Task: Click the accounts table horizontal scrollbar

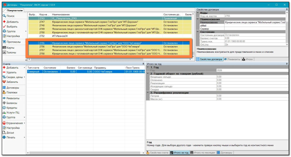Action: (x=85, y=153)
